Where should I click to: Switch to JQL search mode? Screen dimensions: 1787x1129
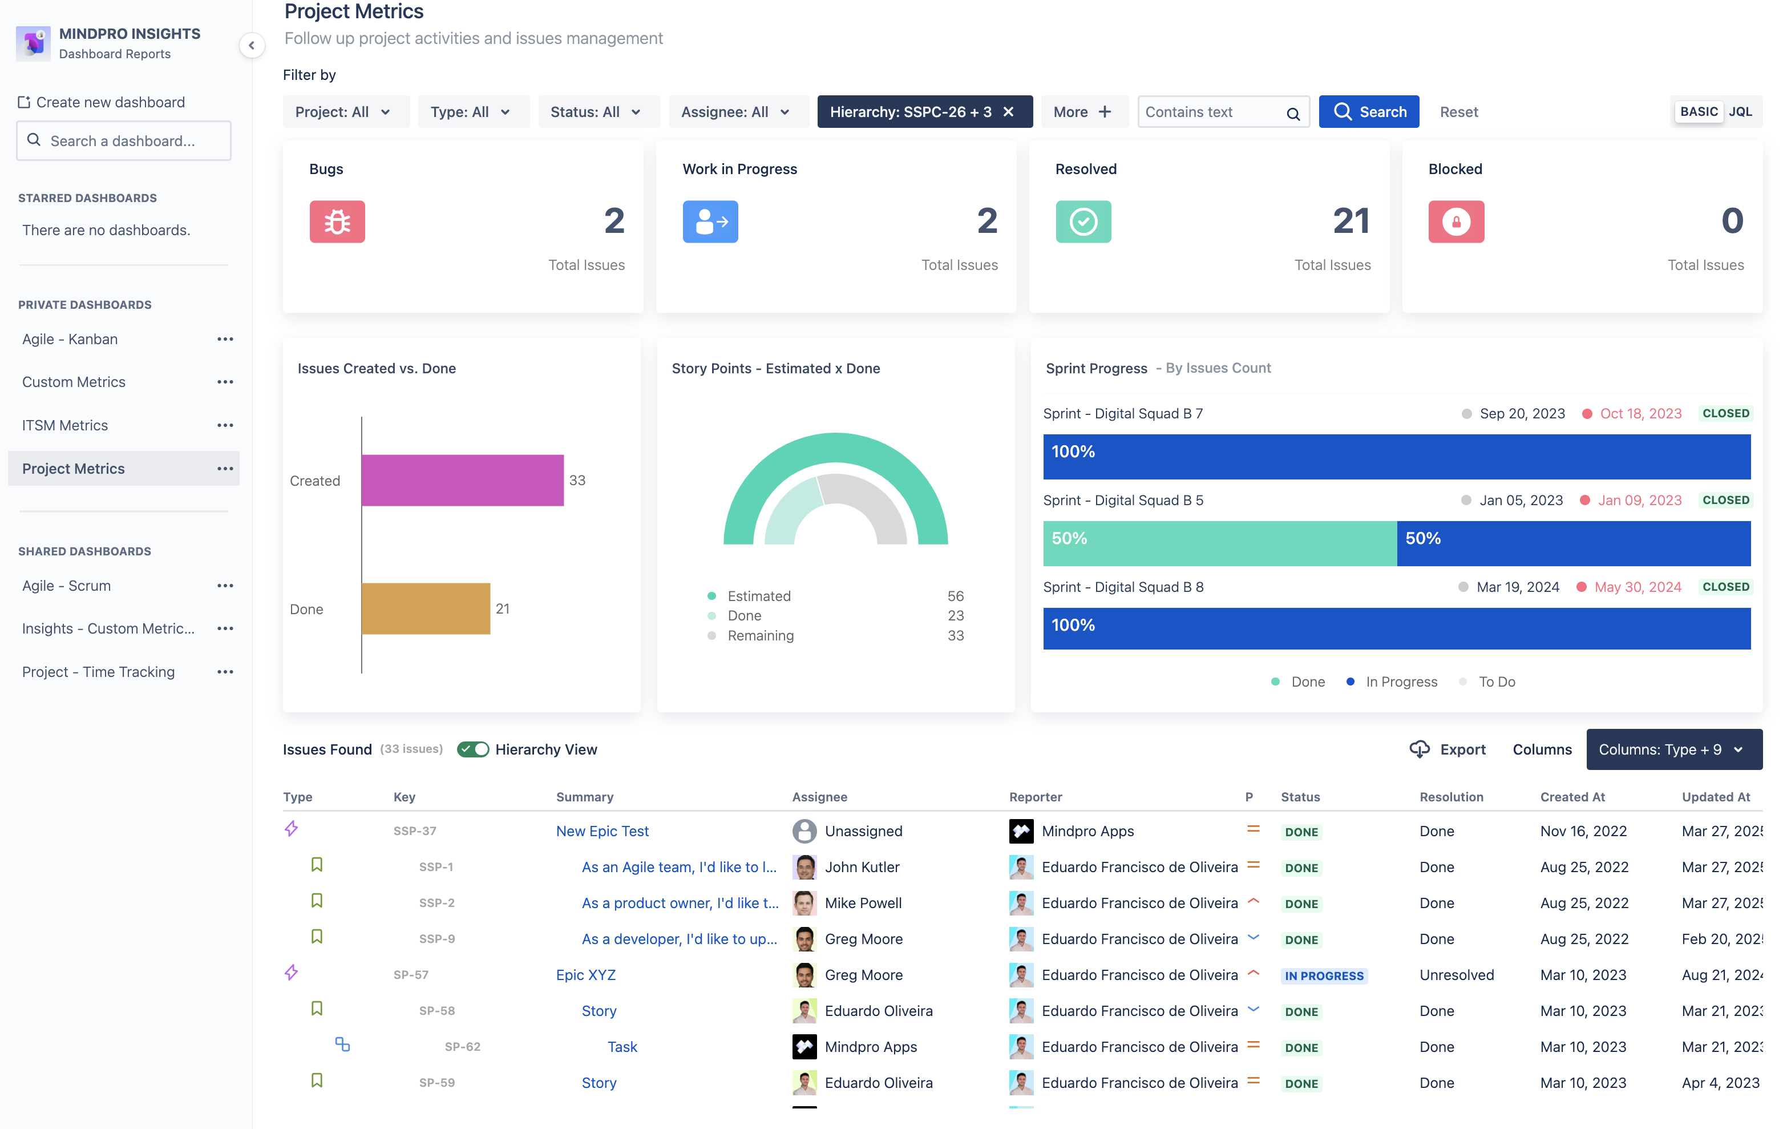point(1740,111)
